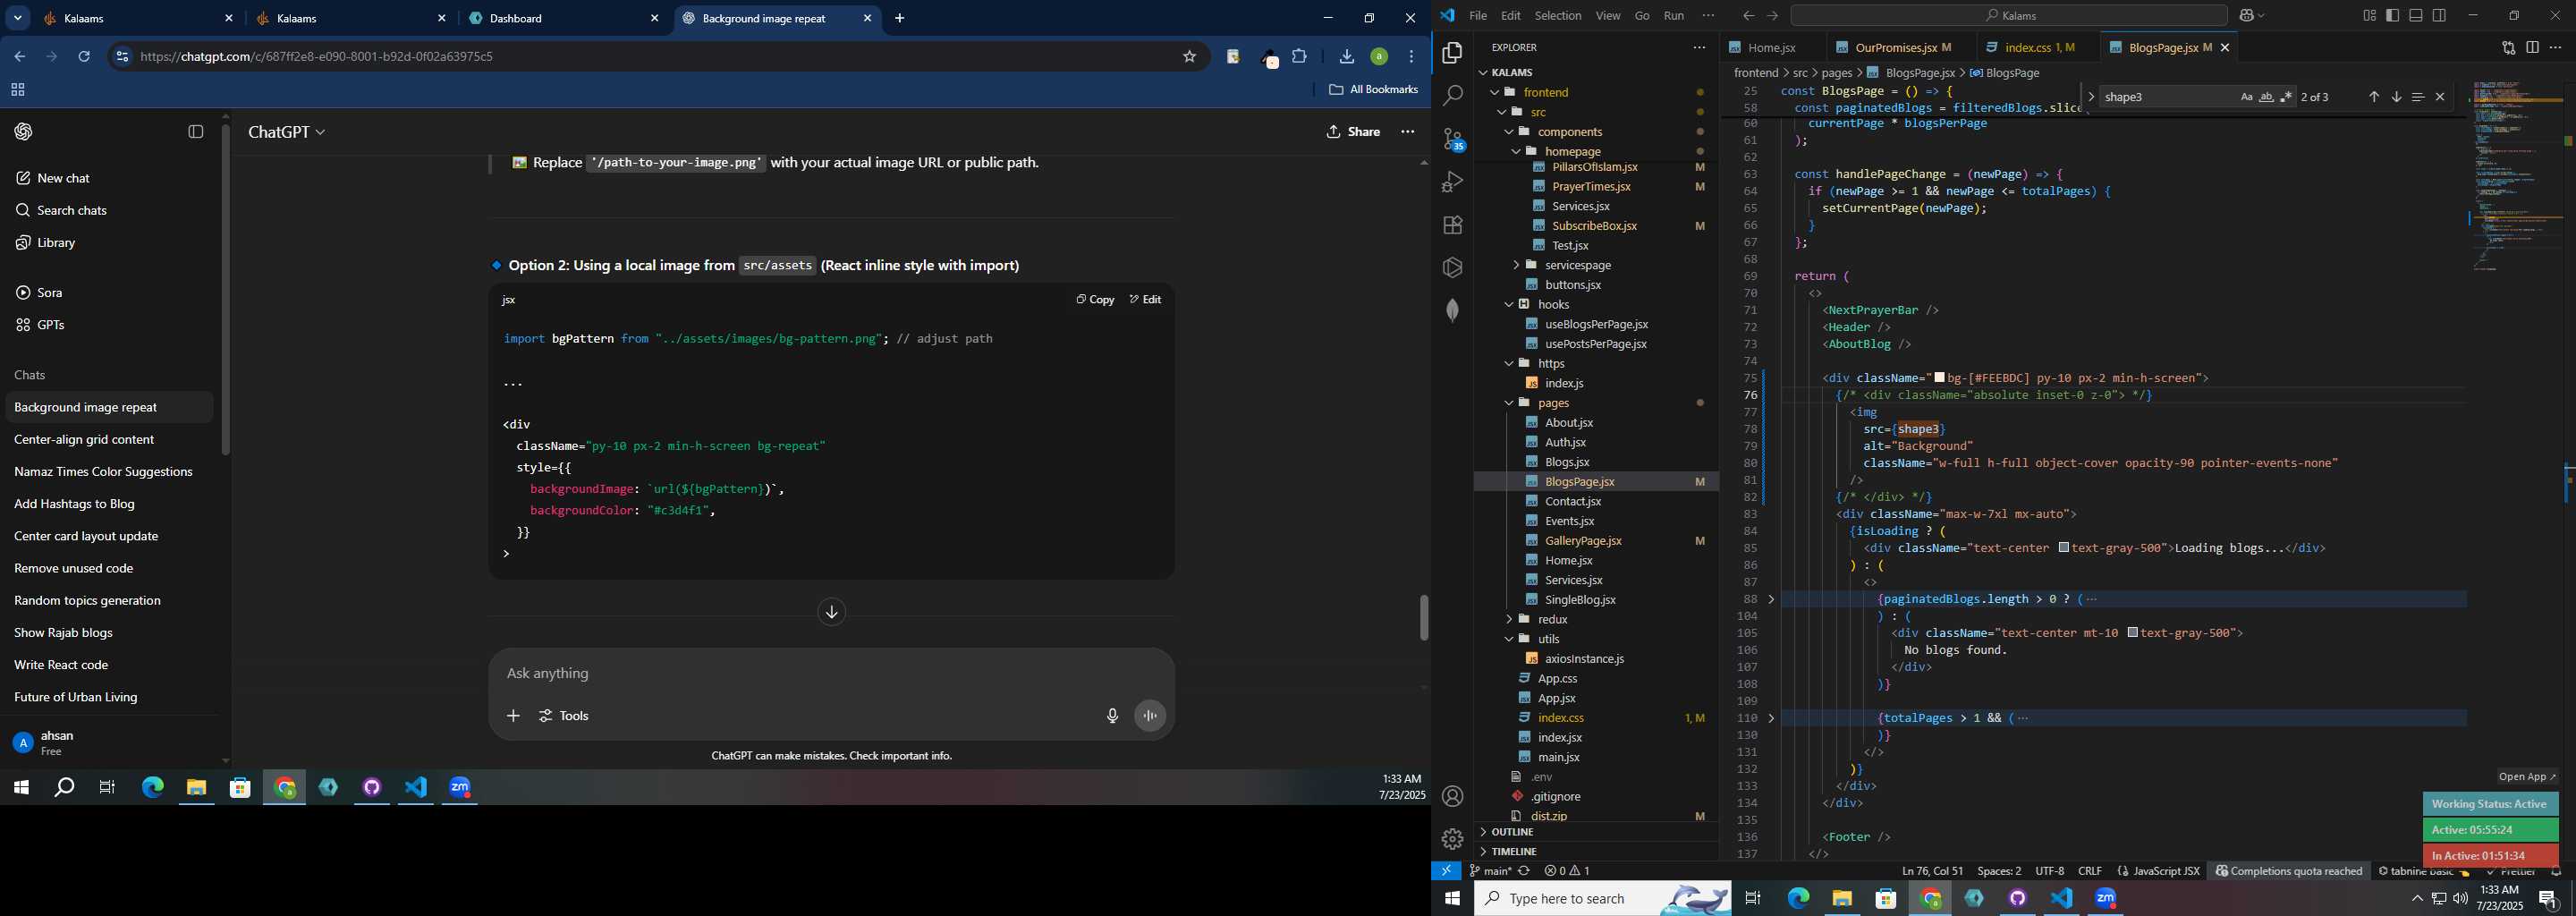Toggle VS Code secondary side bar
2576x916 pixels.
[2439, 16]
